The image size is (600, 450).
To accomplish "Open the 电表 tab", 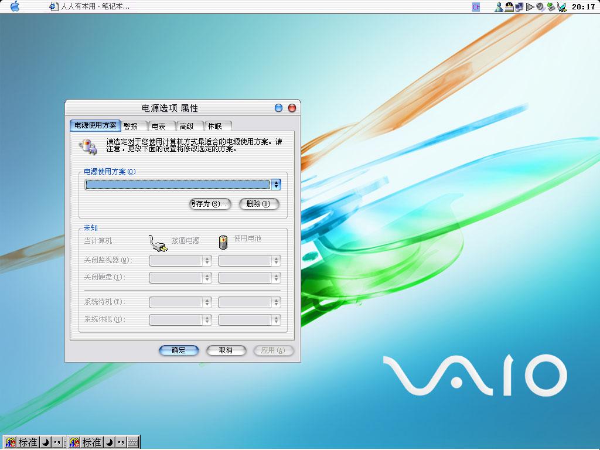I will (x=162, y=127).
